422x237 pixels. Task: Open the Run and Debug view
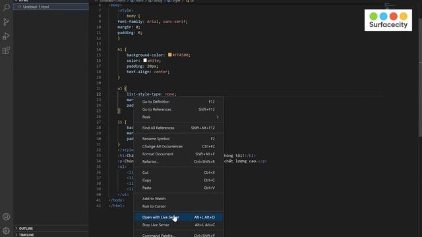point(6,36)
